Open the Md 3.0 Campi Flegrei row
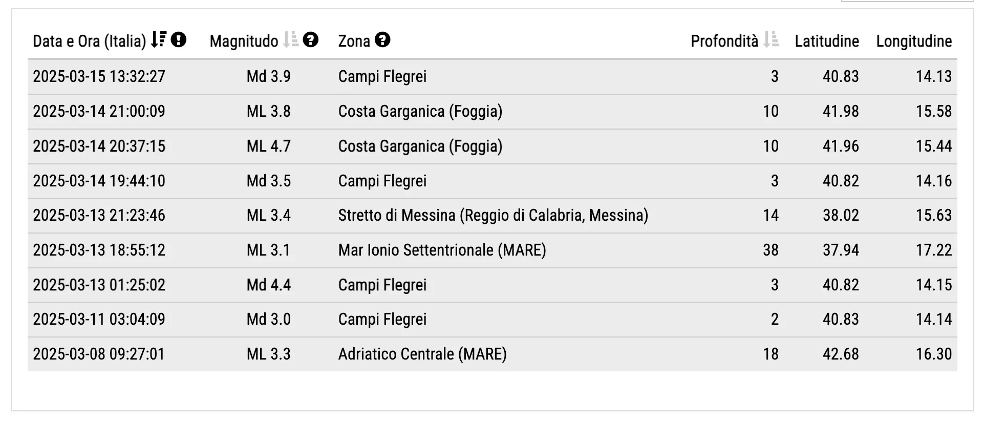985x421 pixels. (x=492, y=320)
